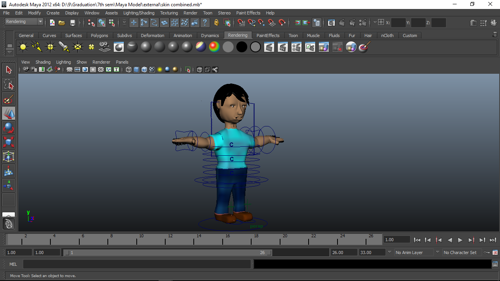
Task: Render the current frame with the clapperboard icon
Action: [x=342, y=22]
